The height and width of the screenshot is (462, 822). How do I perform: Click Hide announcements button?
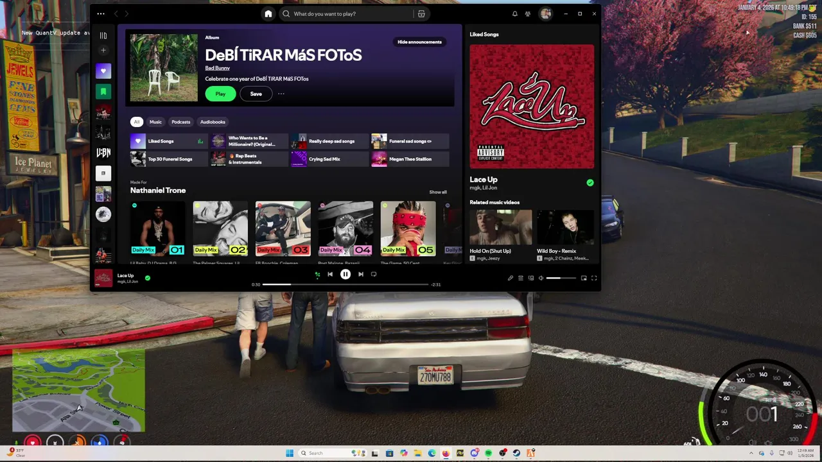419,42
